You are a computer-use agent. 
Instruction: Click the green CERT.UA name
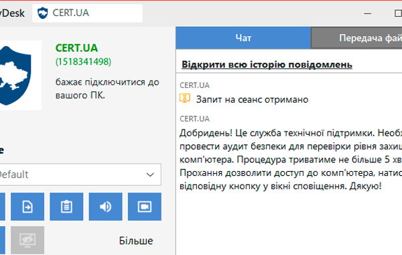(76, 48)
